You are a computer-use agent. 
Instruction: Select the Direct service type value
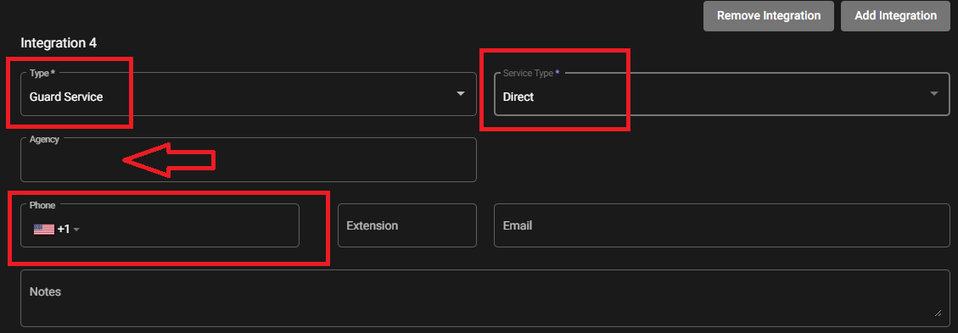pyautogui.click(x=518, y=97)
